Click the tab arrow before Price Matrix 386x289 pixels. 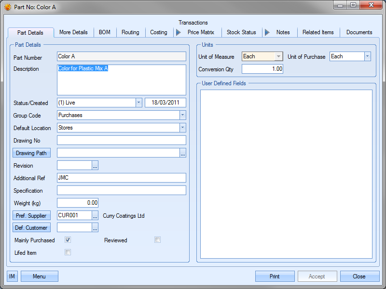(x=178, y=32)
